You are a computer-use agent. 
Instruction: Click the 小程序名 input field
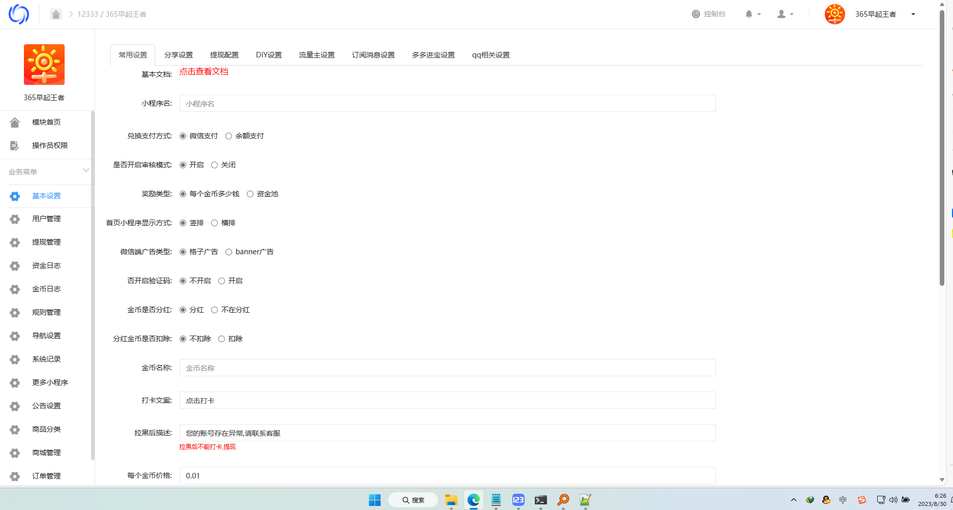pos(447,103)
